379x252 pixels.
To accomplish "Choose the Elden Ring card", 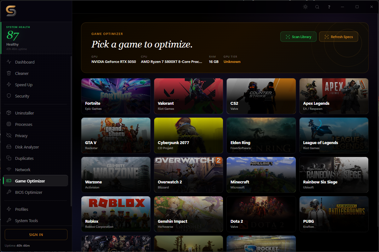I will click(x=261, y=135).
